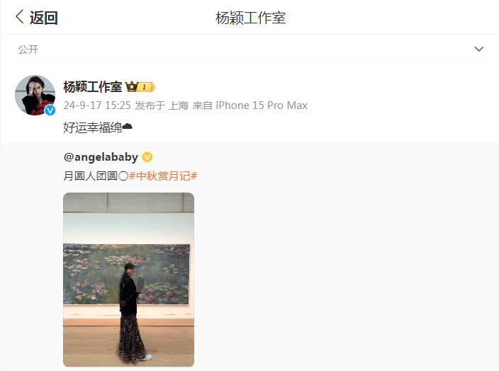The width and height of the screenshot is (499, 371).
Task: Open the 公开 visibility selector row
Action: 250,50
